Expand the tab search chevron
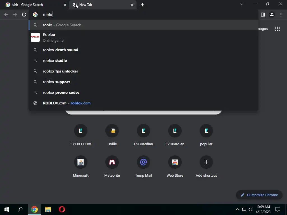 pyautogui.click(x=242, y=4)
